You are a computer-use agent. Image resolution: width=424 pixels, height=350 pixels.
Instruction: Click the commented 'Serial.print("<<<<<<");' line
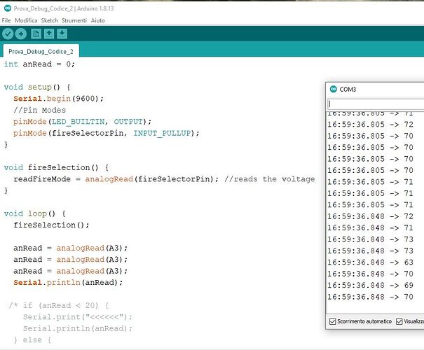(78, 317)
